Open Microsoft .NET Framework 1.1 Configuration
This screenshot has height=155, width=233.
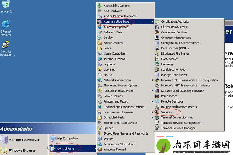point(189,80)
